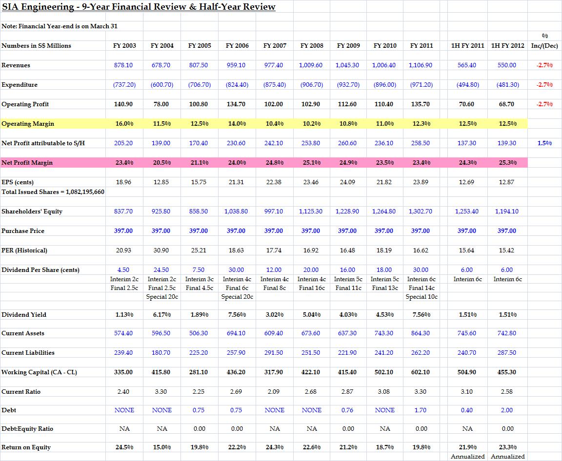The image size is (562, 461).
Task: Click return on equity value 23.3%
Action: click(x=508, y=447)
